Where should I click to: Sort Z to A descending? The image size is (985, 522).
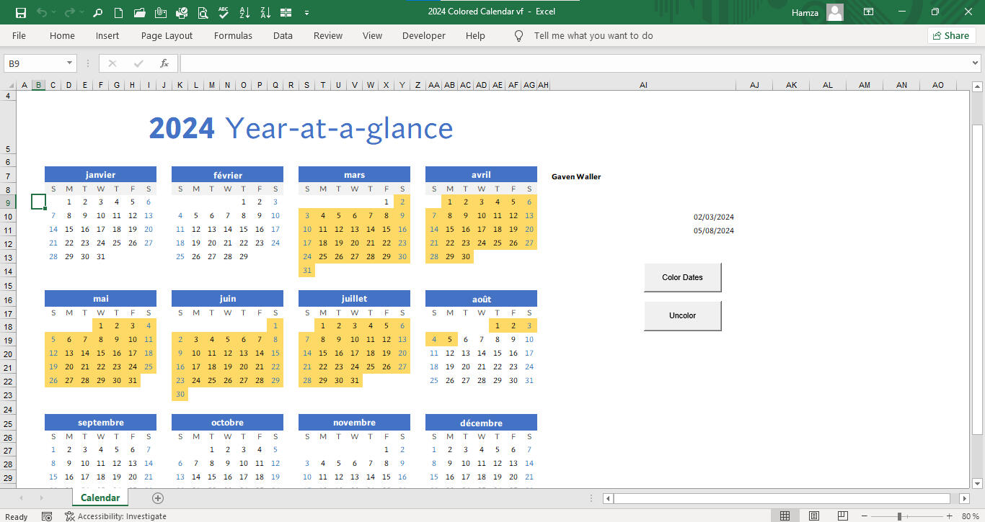265,12
